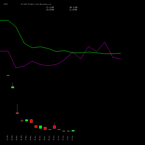Click the '17 Jun' date axis label
Image resolution: width=145 pixels, height=145 pixels.
coord(68,138)
